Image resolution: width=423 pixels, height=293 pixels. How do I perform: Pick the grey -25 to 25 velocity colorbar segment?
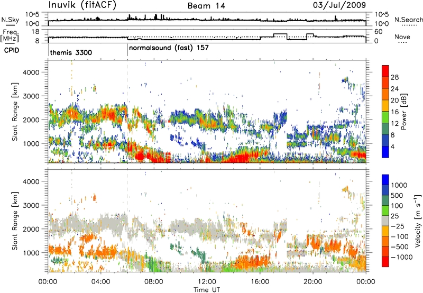coord(385,221)
